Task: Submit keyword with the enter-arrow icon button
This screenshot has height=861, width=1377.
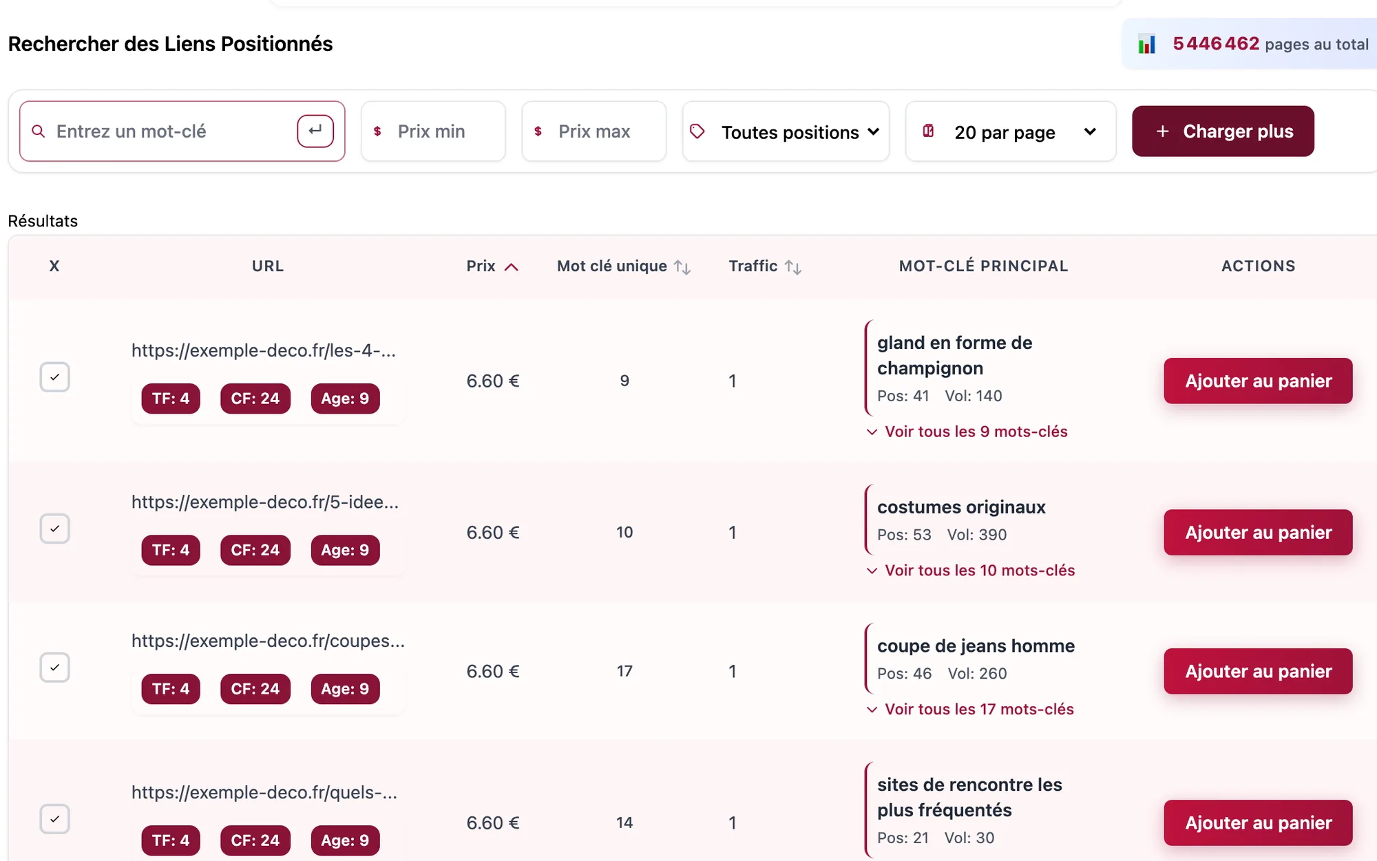Action: coord(315,131)
